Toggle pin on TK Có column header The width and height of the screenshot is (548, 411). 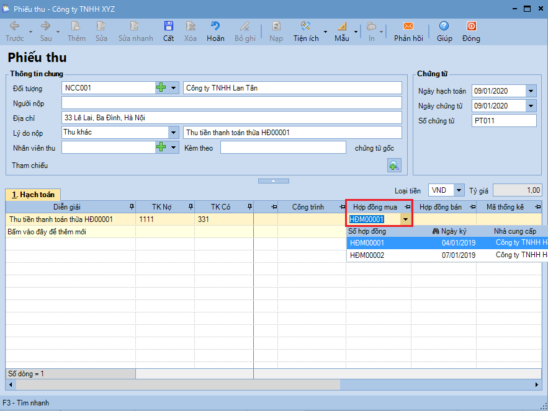[249, 207]
